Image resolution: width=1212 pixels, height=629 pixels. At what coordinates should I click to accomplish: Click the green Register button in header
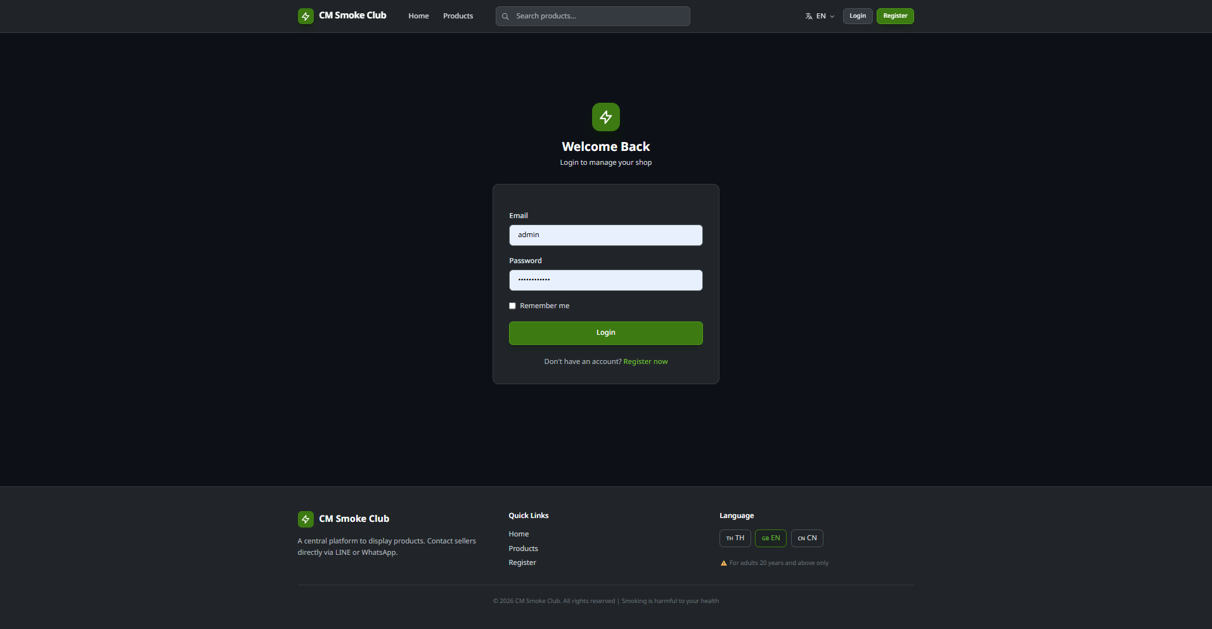895,16
